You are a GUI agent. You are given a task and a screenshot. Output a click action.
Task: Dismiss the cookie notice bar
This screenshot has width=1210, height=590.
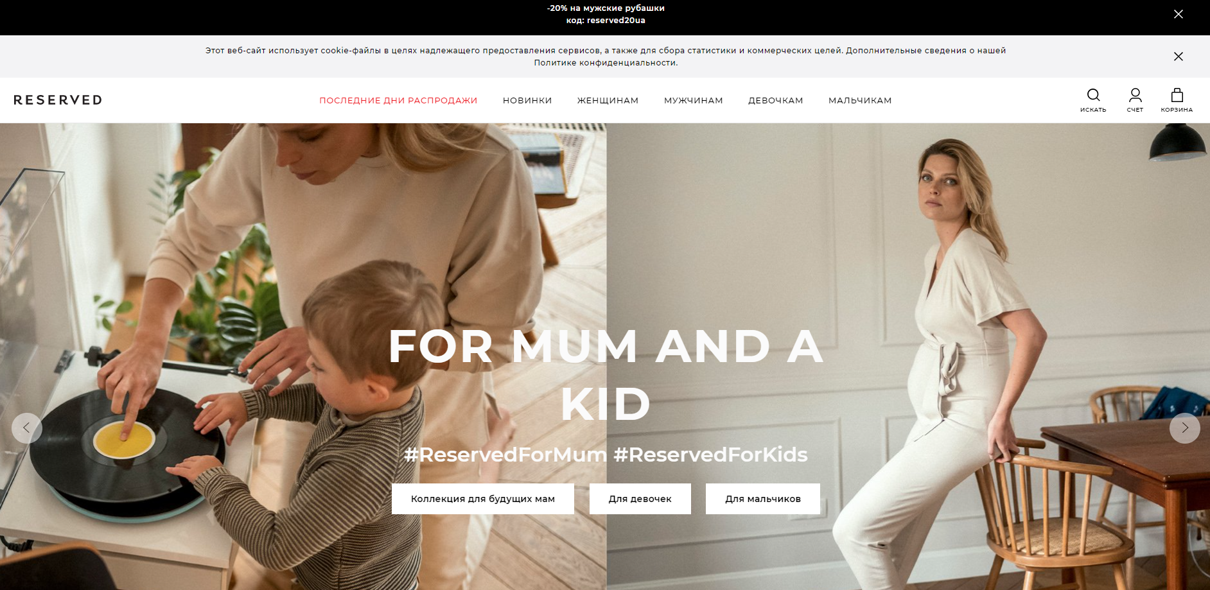(1178, 56)
